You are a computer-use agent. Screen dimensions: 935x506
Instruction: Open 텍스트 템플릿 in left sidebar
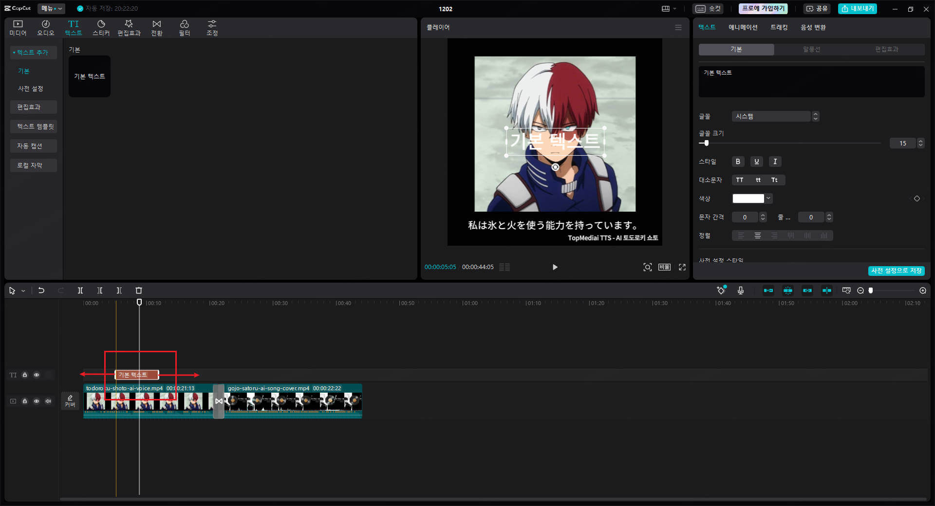(x=34, y=126)
